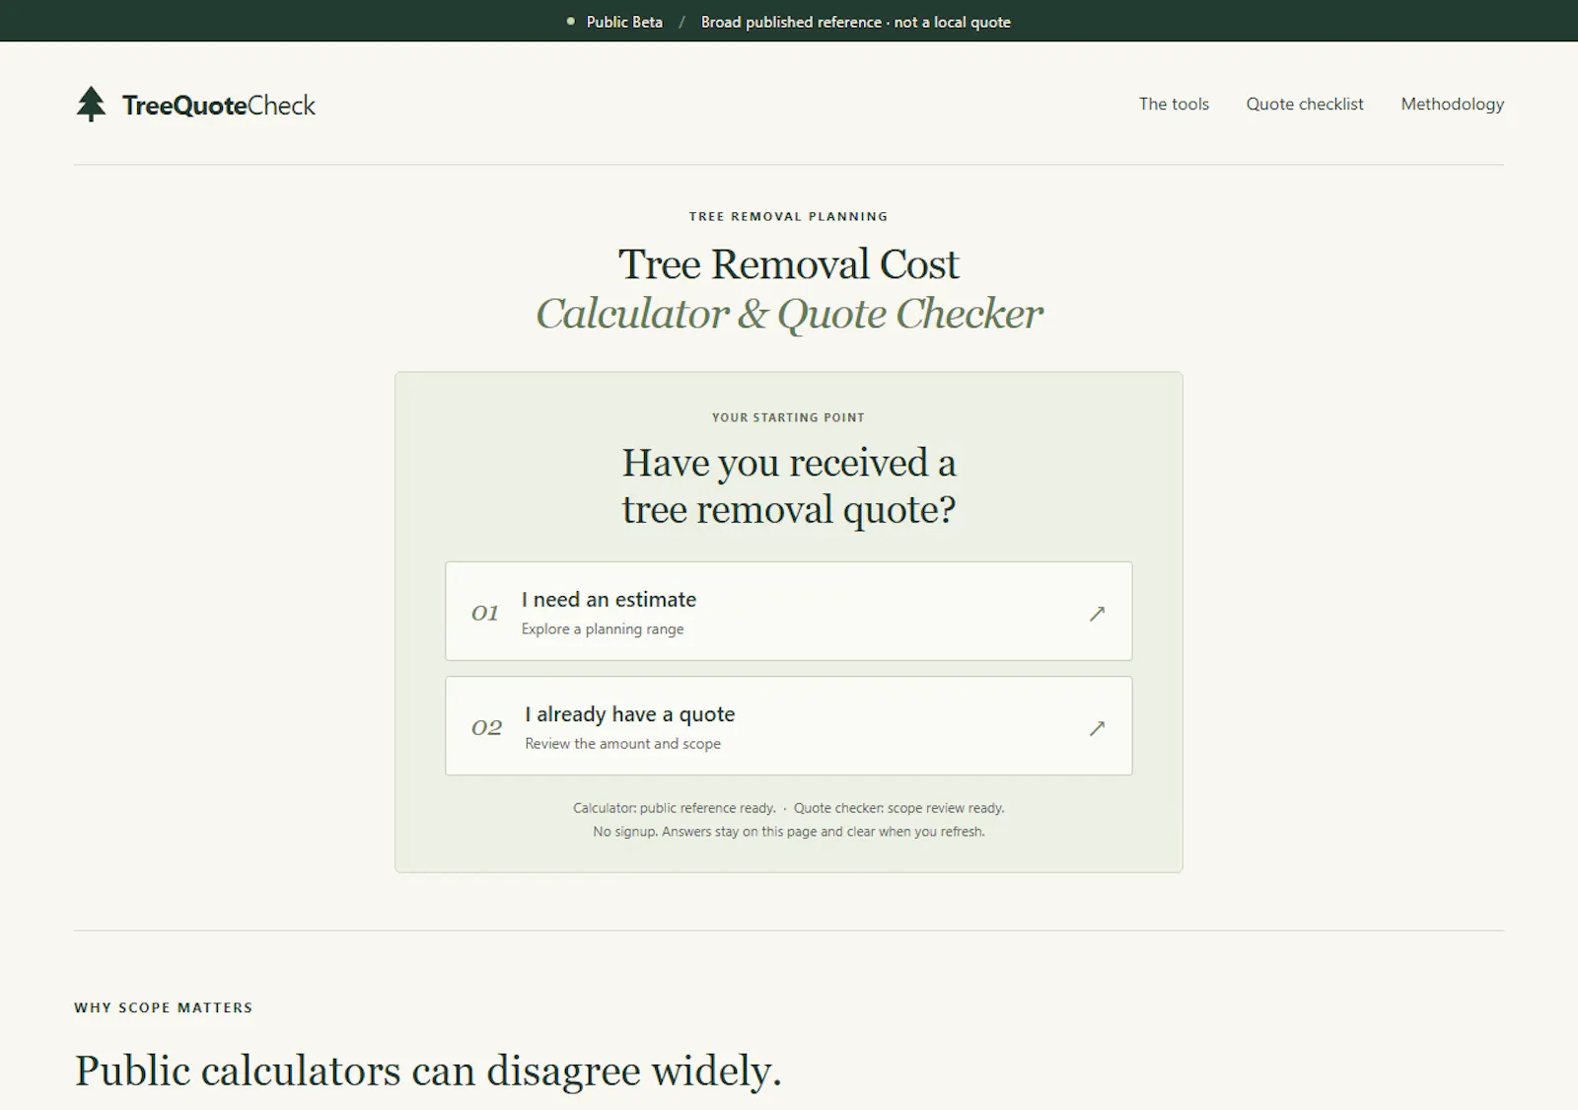This screenshot has height=1110, width=1578.
Task: Open The tools navigation link
Action: point(1174,104)
